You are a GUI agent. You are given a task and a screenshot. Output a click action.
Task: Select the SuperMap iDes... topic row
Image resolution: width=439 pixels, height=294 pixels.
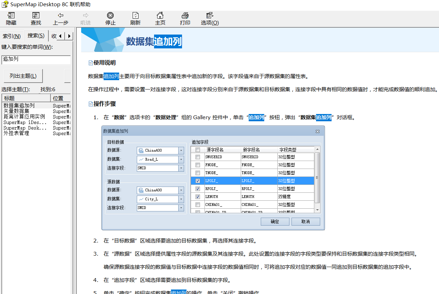coord(25,122)
